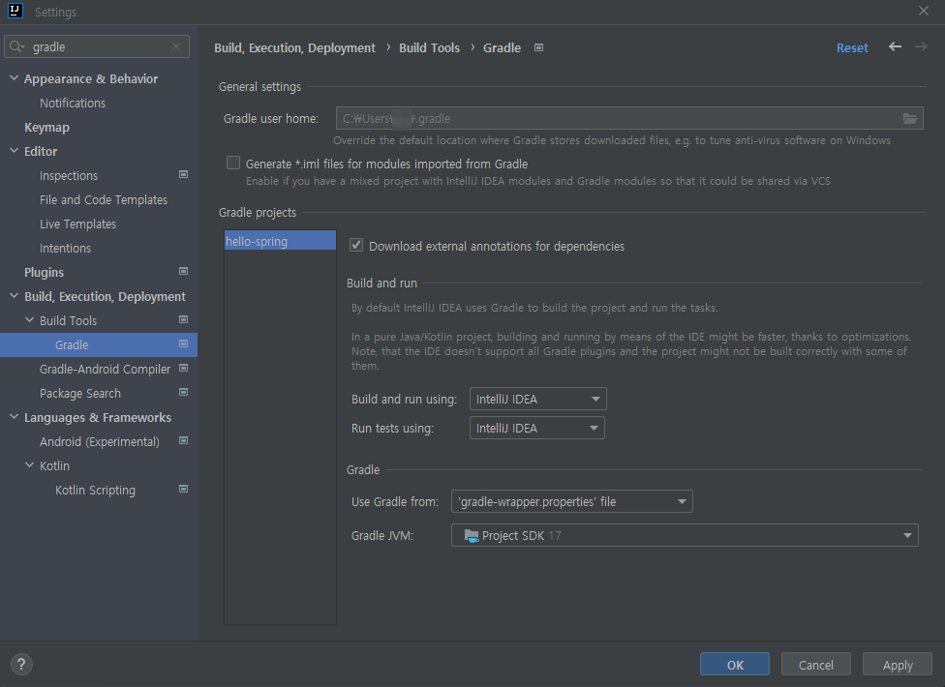Open help with the question mark button

(x=21, y=664)
